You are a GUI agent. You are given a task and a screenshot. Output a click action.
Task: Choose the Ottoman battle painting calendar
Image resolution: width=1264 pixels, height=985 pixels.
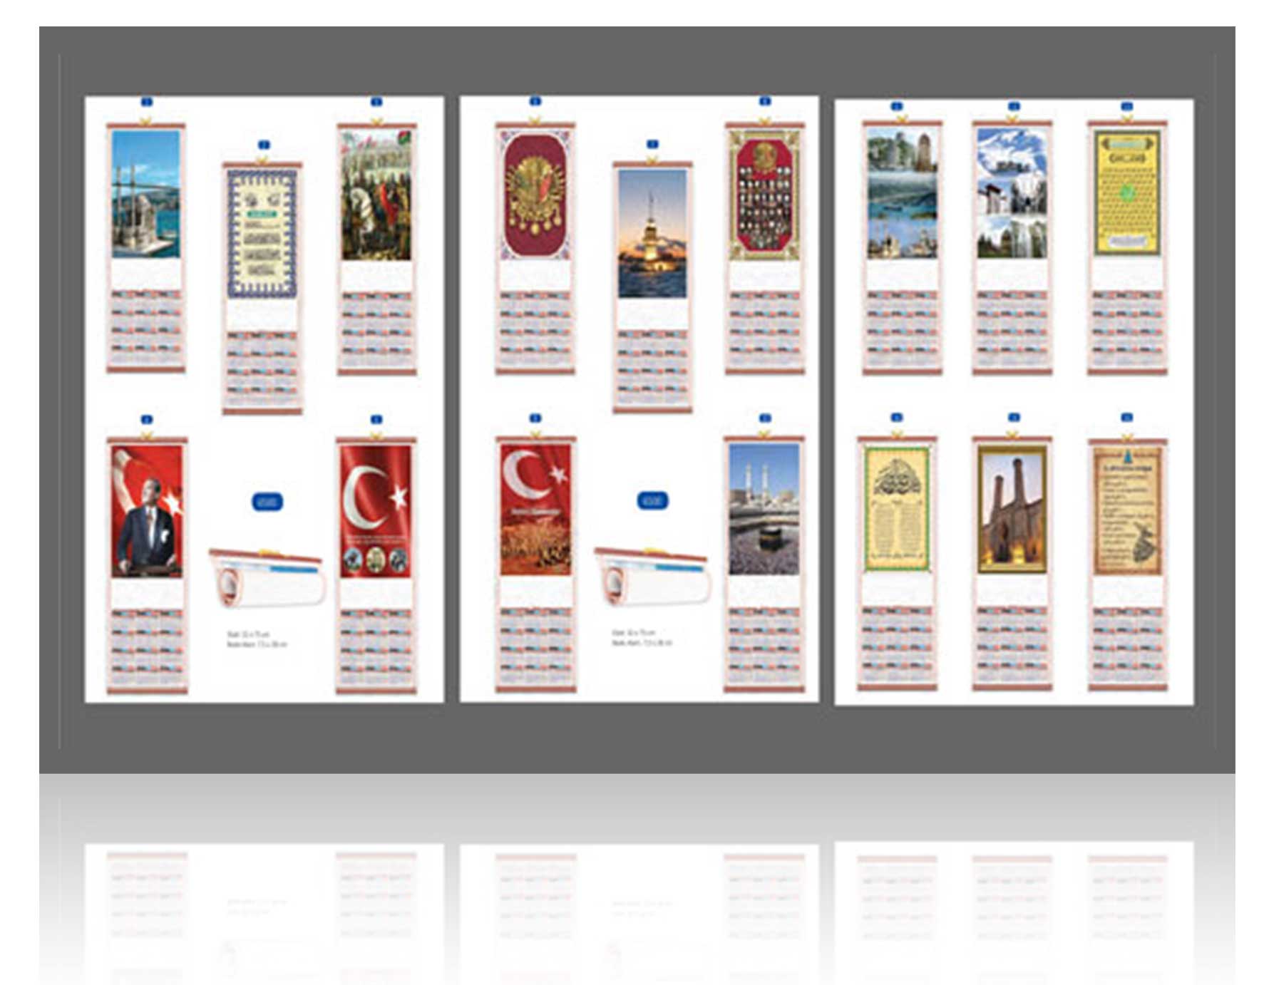(x=376, y=249)
